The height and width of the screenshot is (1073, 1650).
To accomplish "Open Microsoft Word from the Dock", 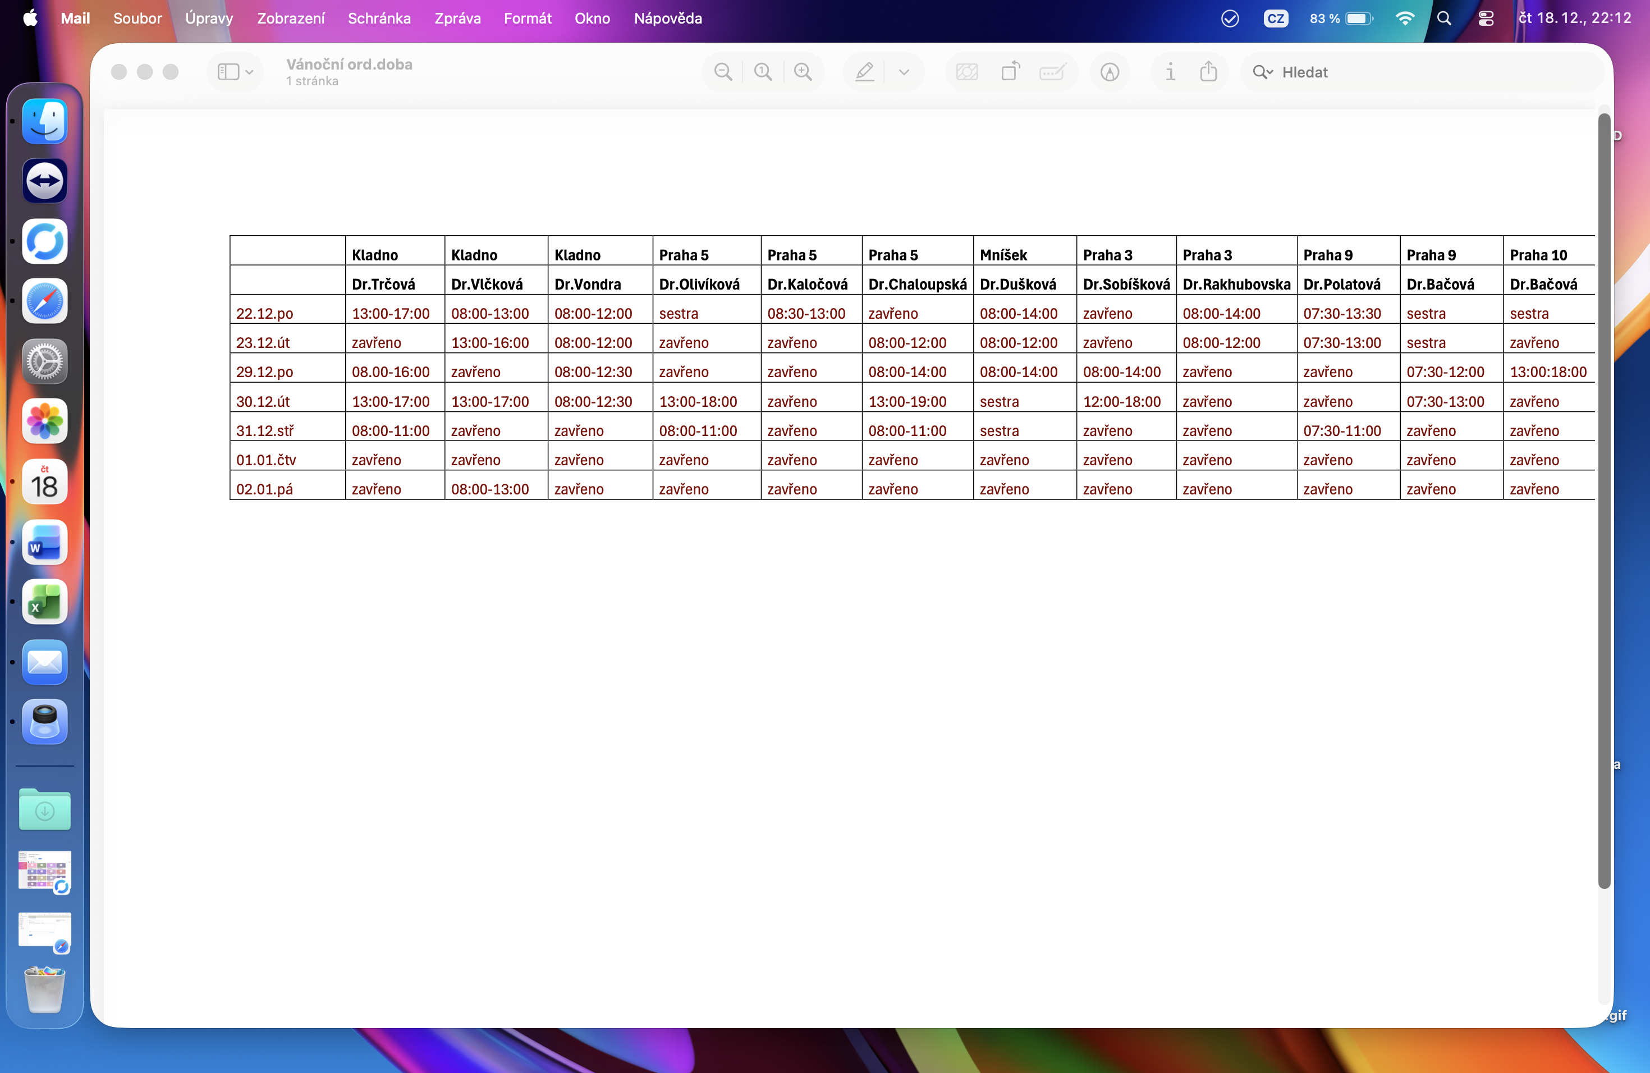I will 45,542.
